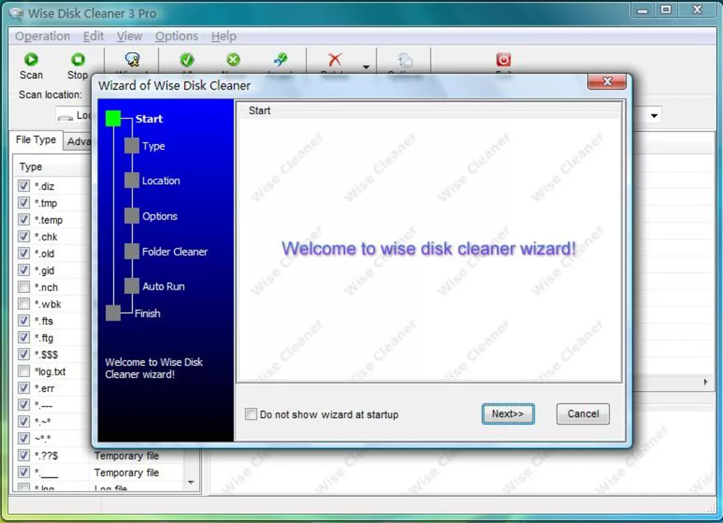Viewport: 723px width, 523px height.
Task: Click the invert selection toolbar icon
Action: click(280, 59)
